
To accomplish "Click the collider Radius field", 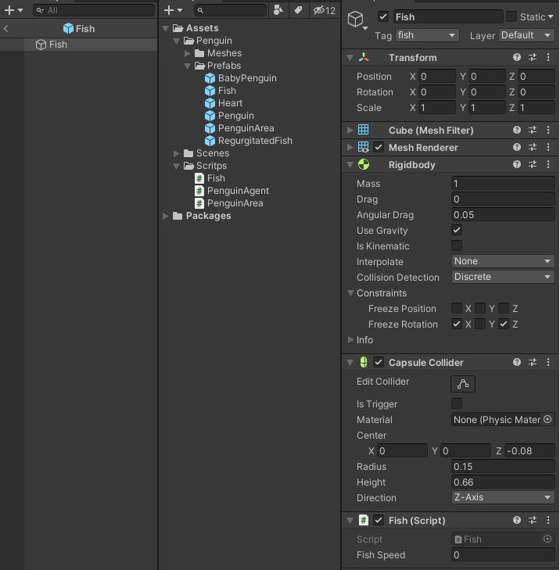I will (x=503, y=466).
